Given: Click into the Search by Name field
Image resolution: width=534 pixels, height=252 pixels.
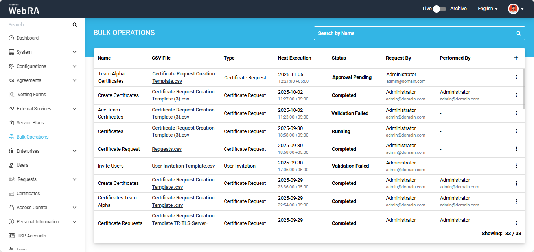Looking at the screenshot, I should (x=413, y=33).
